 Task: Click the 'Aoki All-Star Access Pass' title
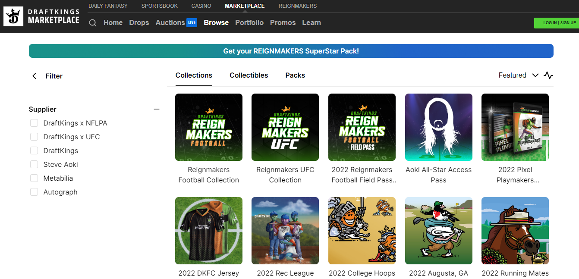coord(439,175)
